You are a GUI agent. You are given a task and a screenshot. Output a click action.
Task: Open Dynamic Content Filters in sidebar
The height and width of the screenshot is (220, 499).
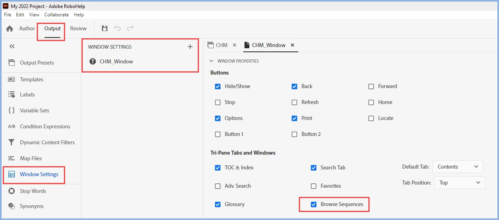[x=47, y=142]
